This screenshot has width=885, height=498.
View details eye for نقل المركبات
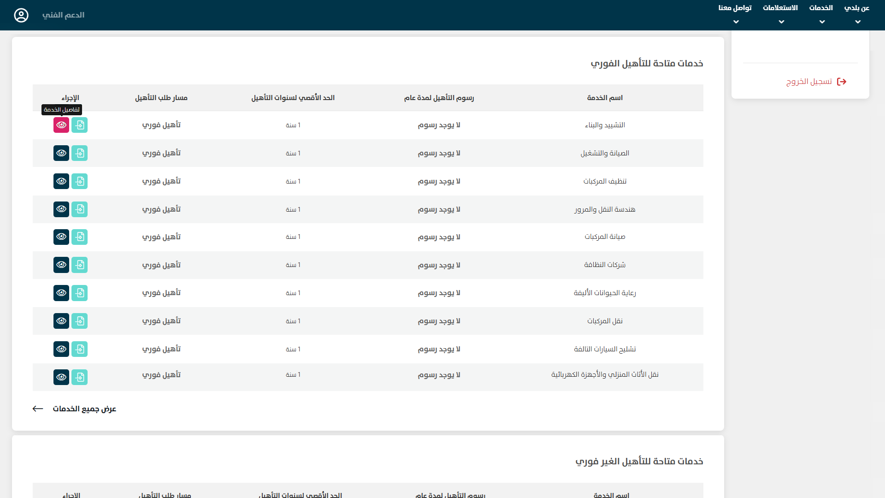(61, 321)
